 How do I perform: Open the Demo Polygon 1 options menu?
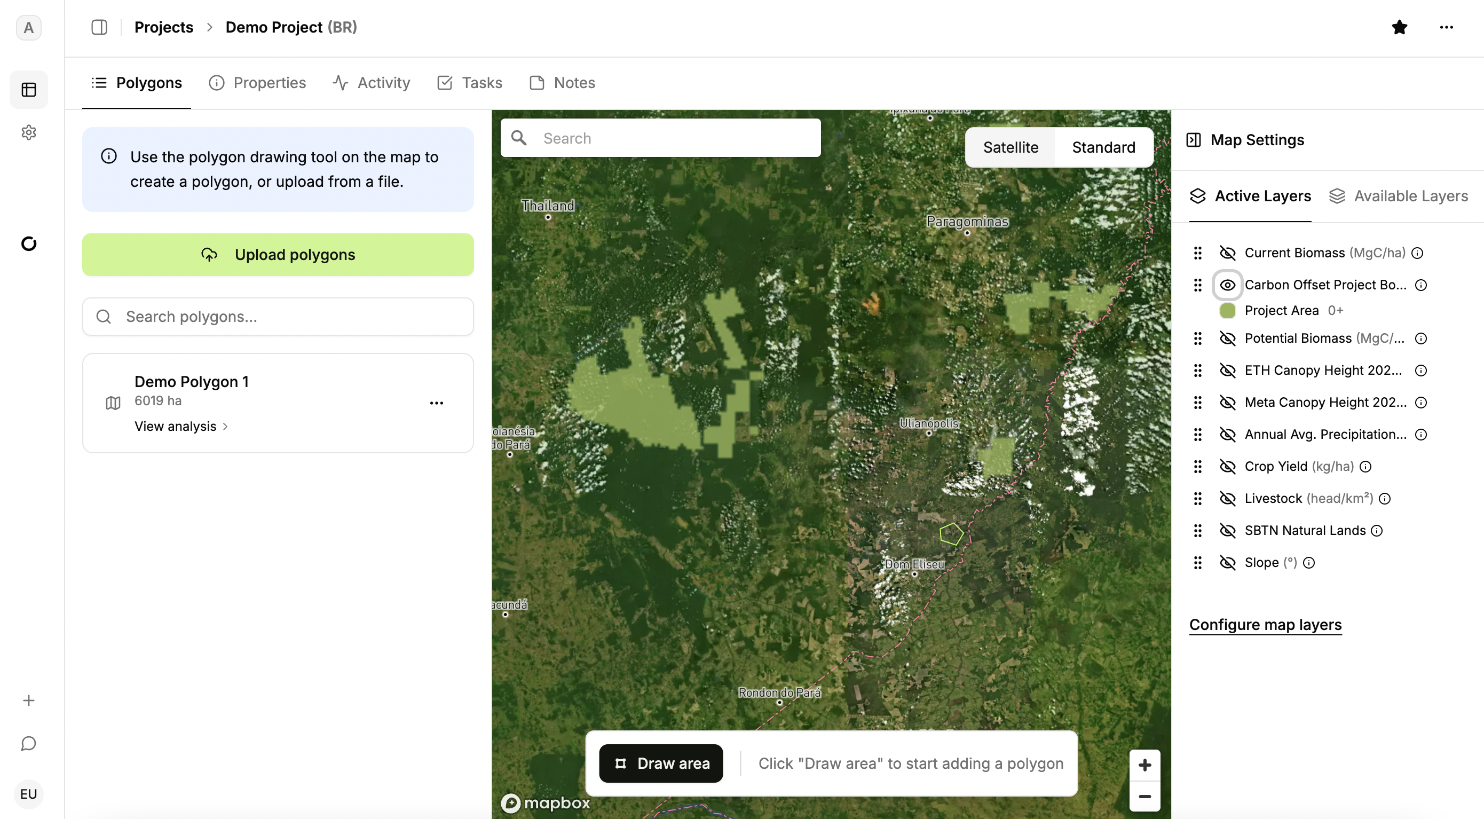tap(437, 403)
